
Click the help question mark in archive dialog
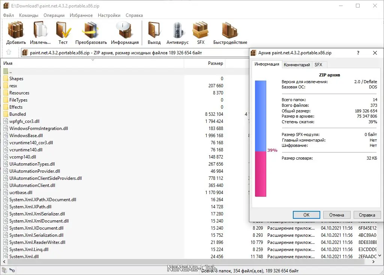pos(358,53)
